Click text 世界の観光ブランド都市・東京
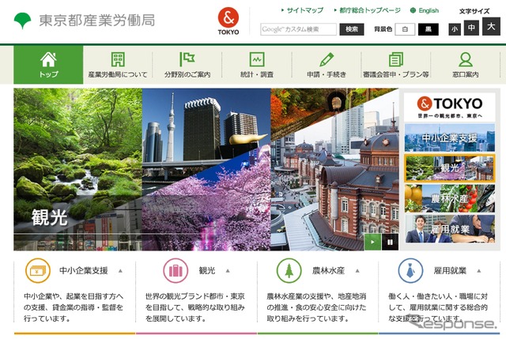 coord(195,296)
